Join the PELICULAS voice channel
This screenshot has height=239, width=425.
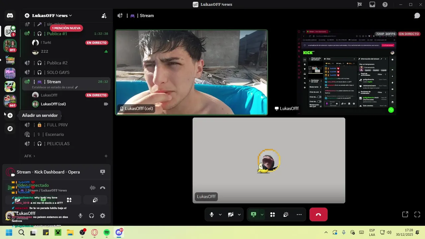click(x=66, y=144)
